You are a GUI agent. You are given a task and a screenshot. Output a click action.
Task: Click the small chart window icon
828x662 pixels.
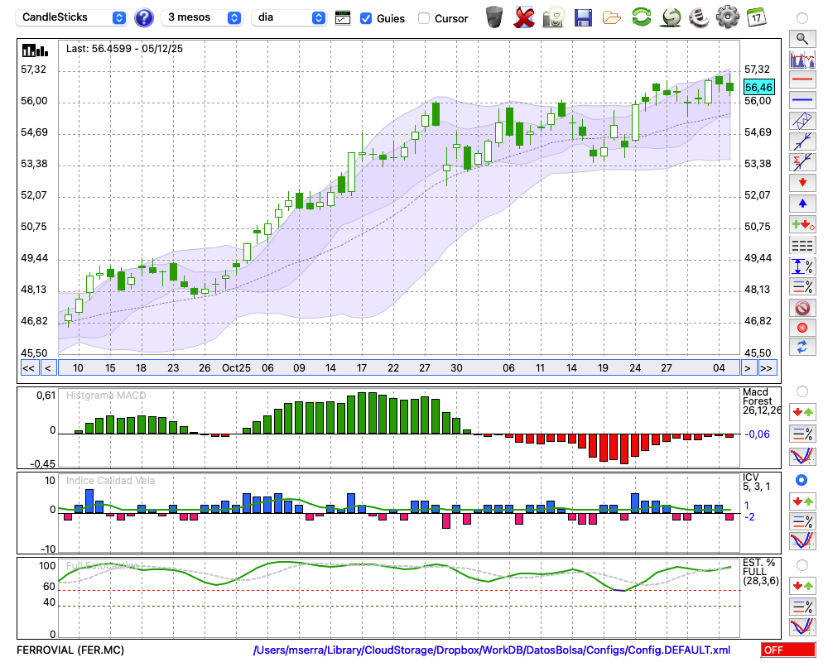tap(343, 18)
